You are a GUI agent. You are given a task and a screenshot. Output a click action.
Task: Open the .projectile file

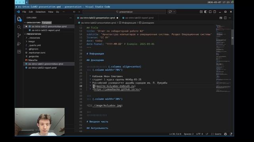34,56
